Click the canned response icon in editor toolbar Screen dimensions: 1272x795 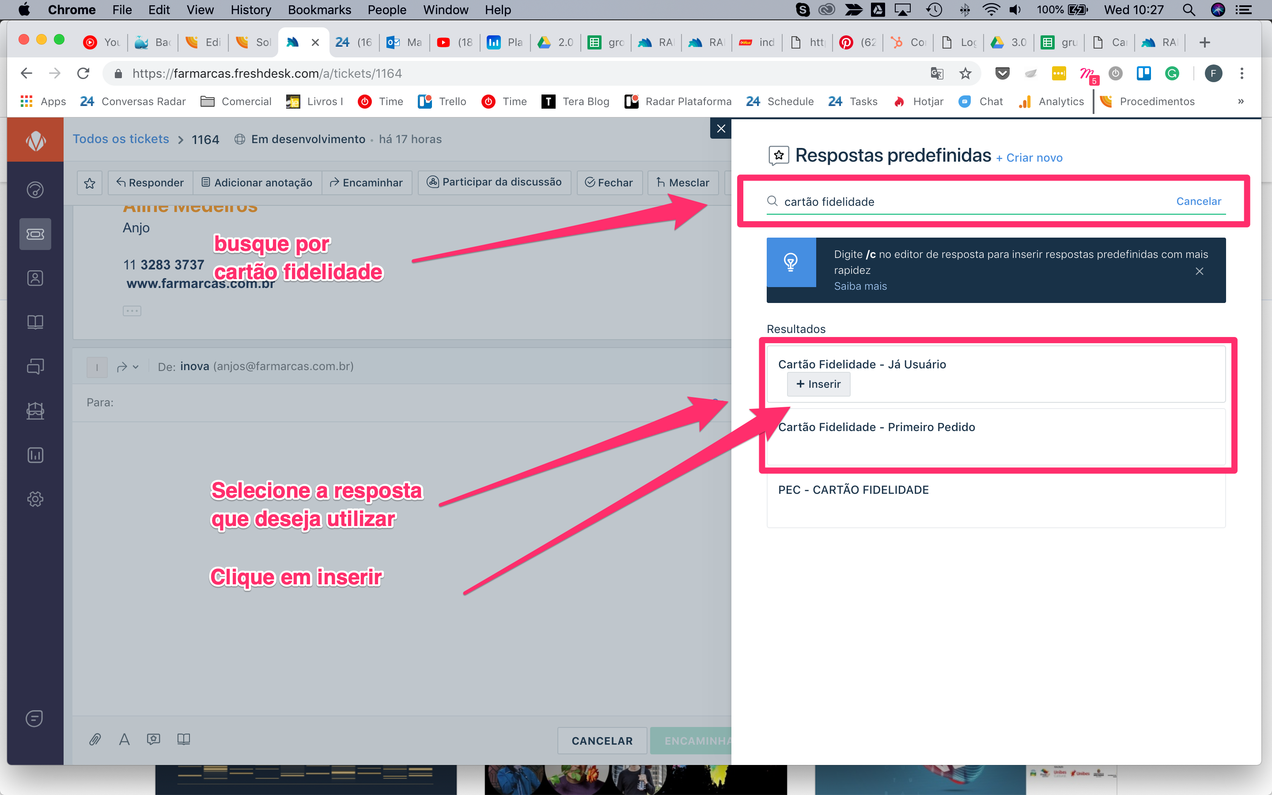pyautogui.click(x=154, y=740)
